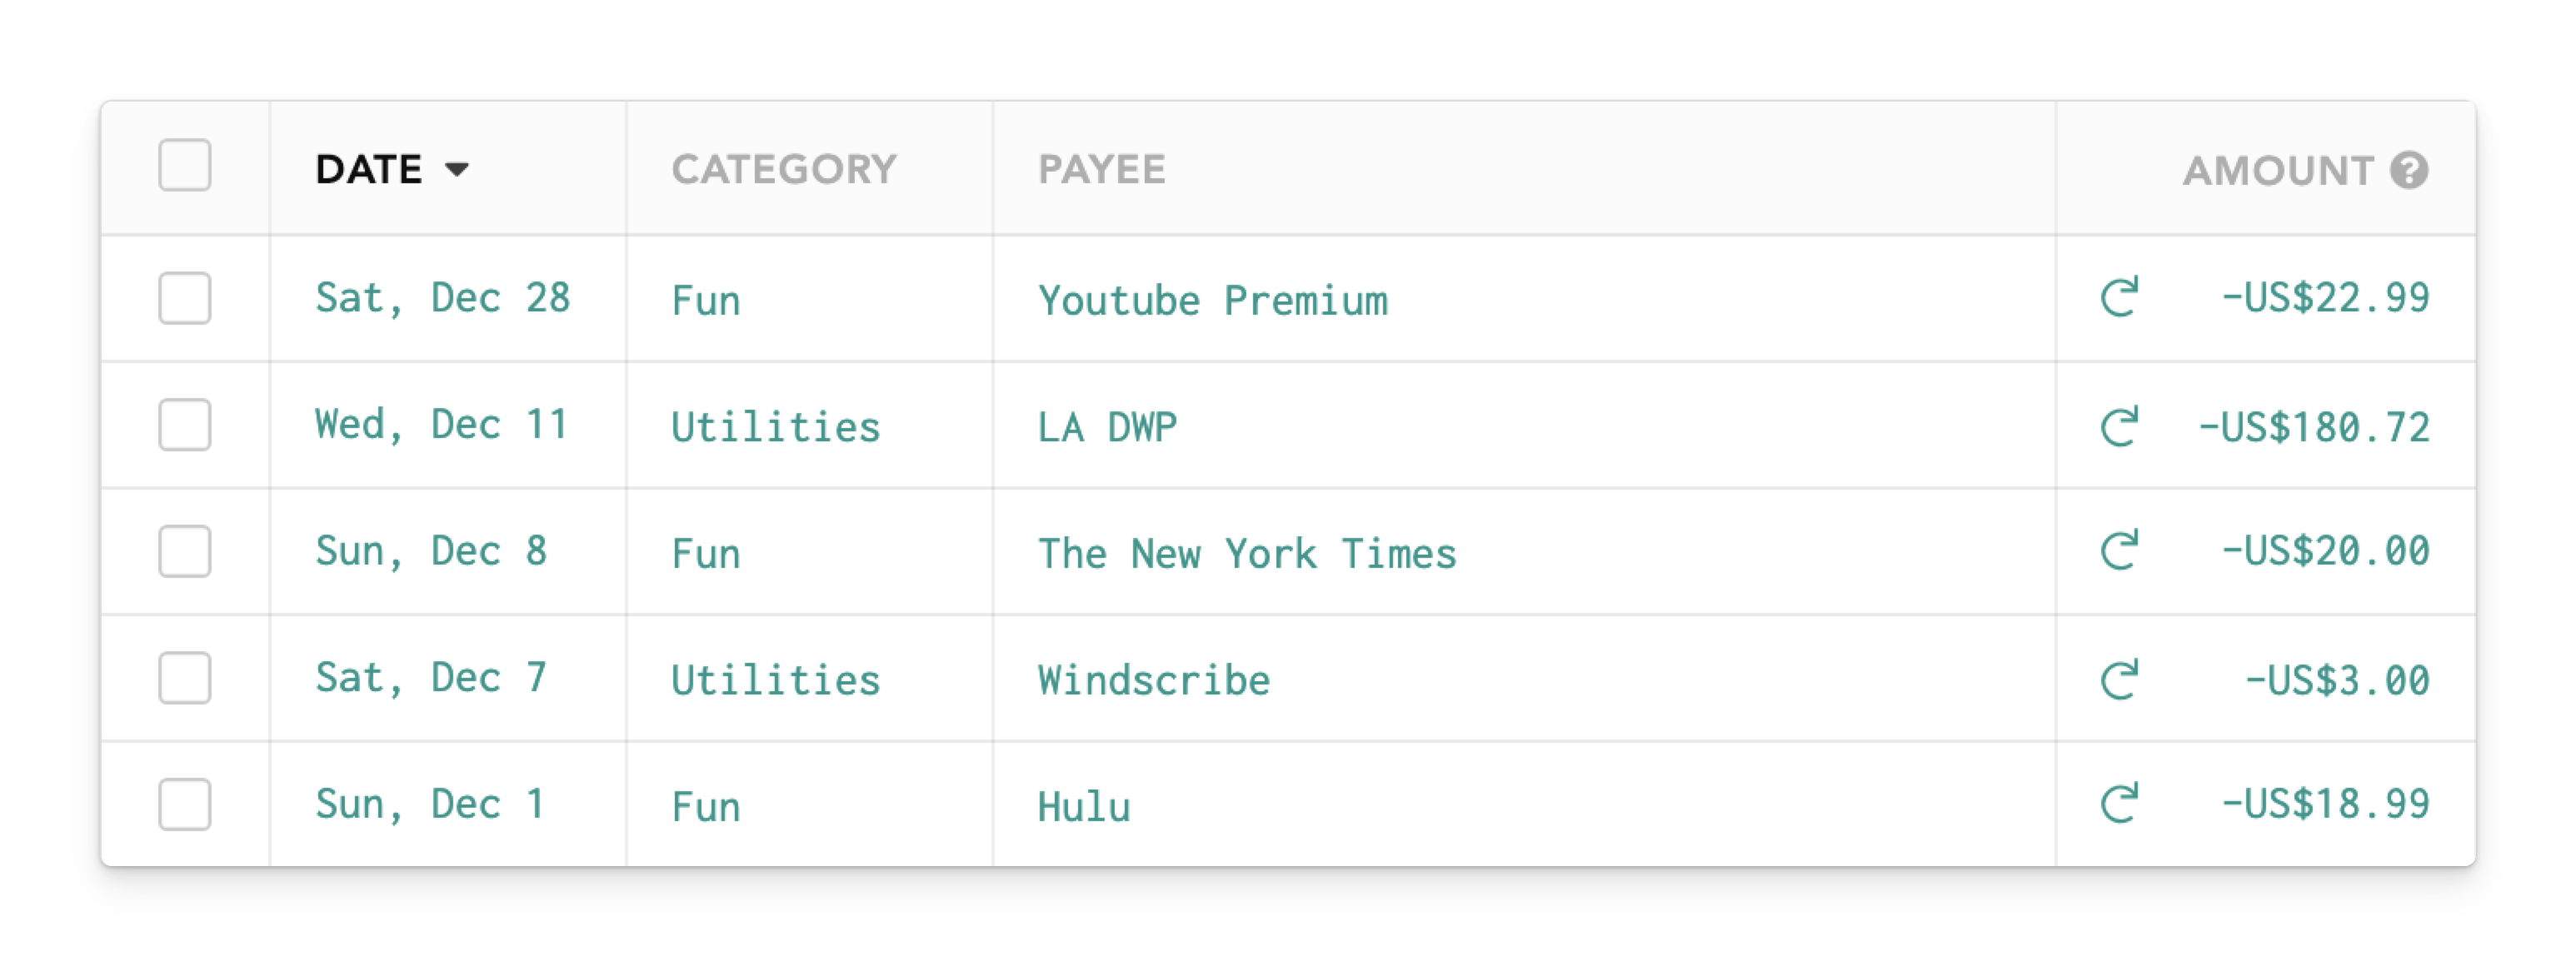
Task: Click the Sat, Dec 7 date
Action: (431, 678)
